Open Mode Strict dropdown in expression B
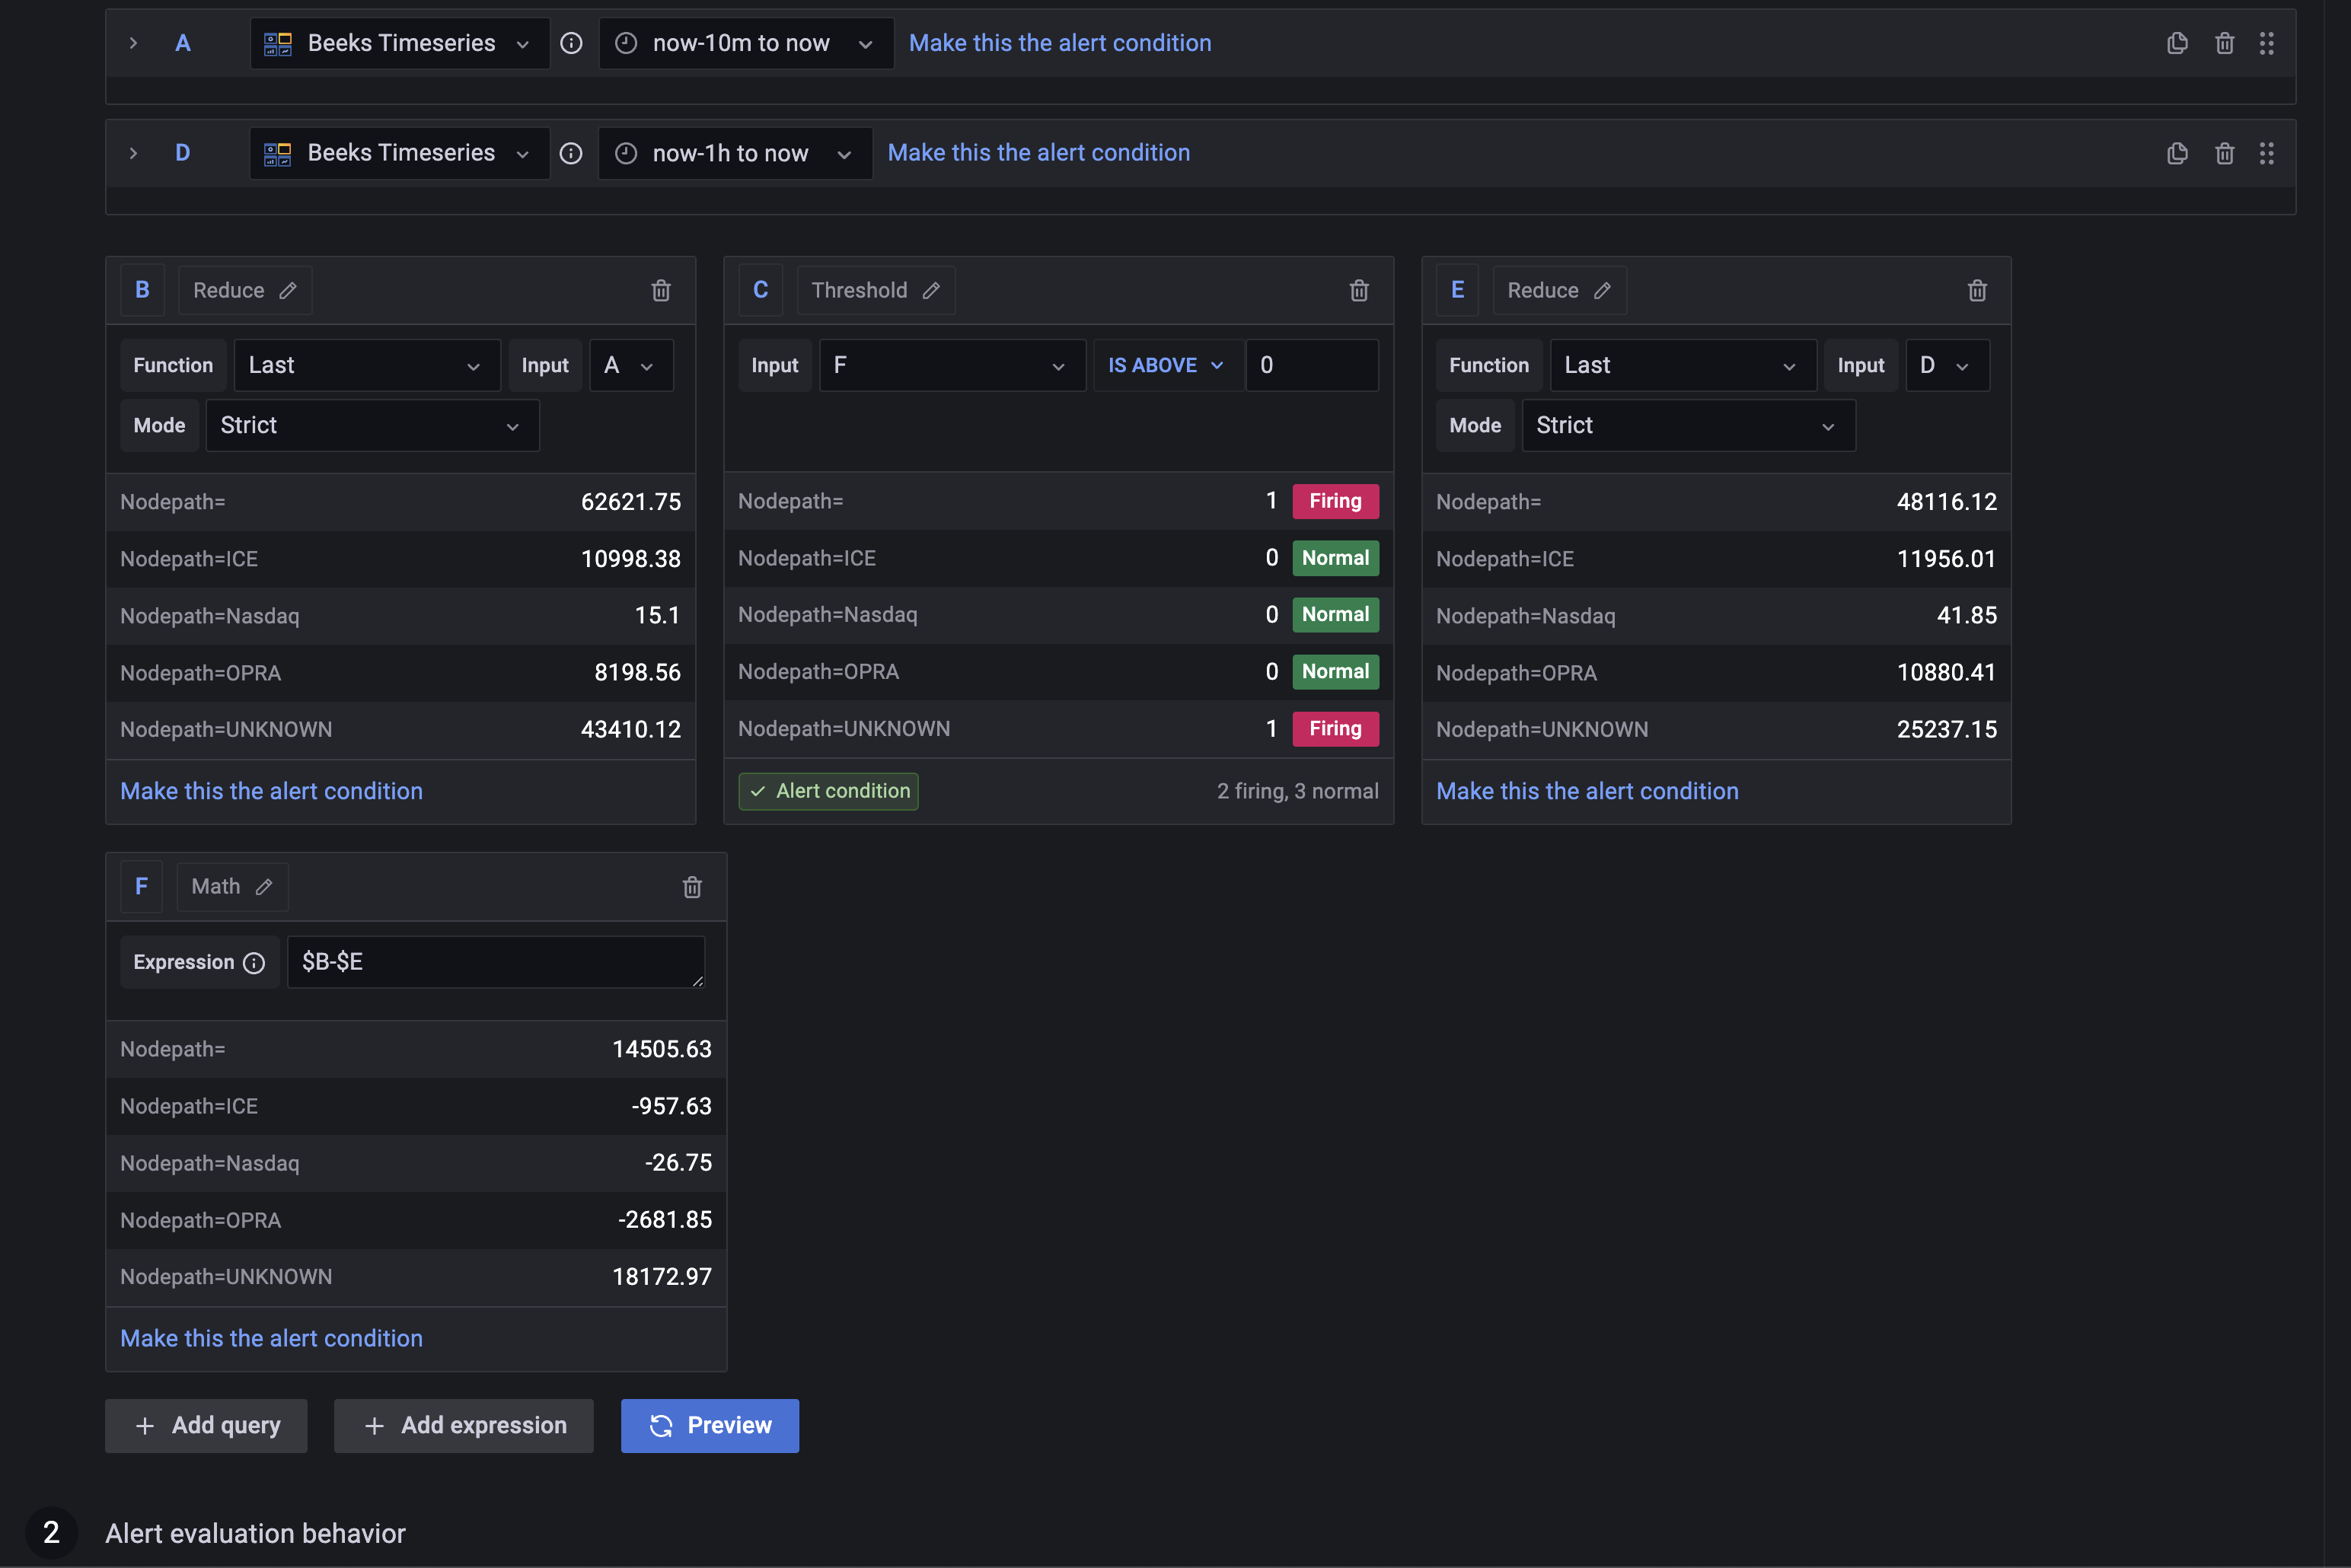Image resolution: width=2351 pixels, height=1568 pixels. pos(372,426)
